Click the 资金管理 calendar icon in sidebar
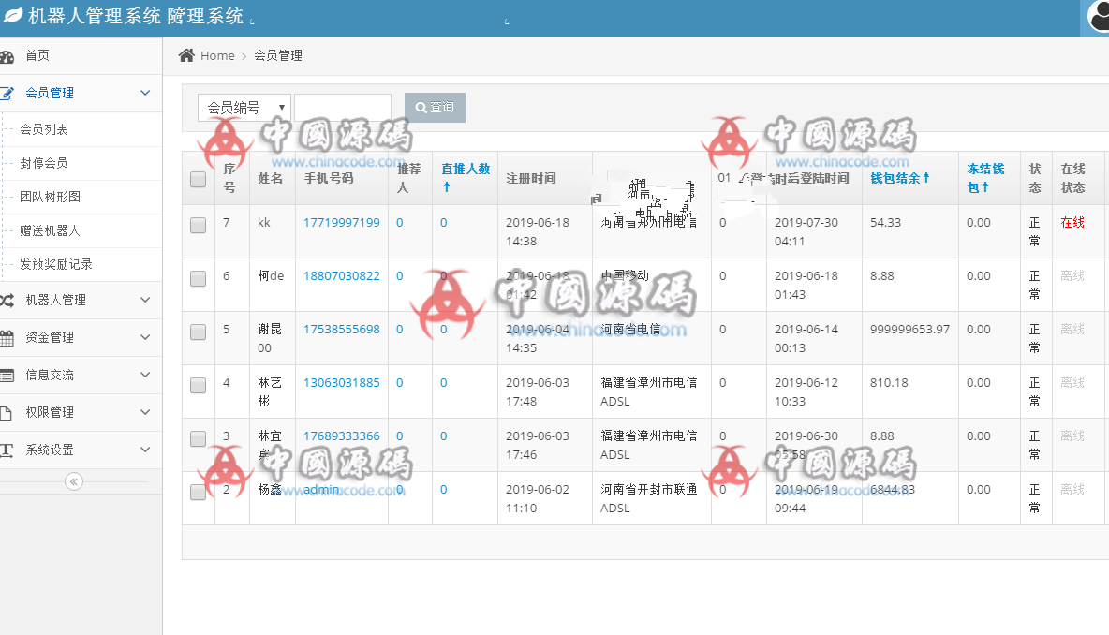The width and height of the screenshot is (1109, 635). 7,337
